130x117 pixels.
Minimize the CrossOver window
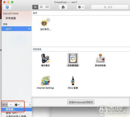coord(8,2)
